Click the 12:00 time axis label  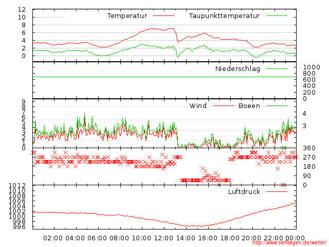click(x=163, y=238)
